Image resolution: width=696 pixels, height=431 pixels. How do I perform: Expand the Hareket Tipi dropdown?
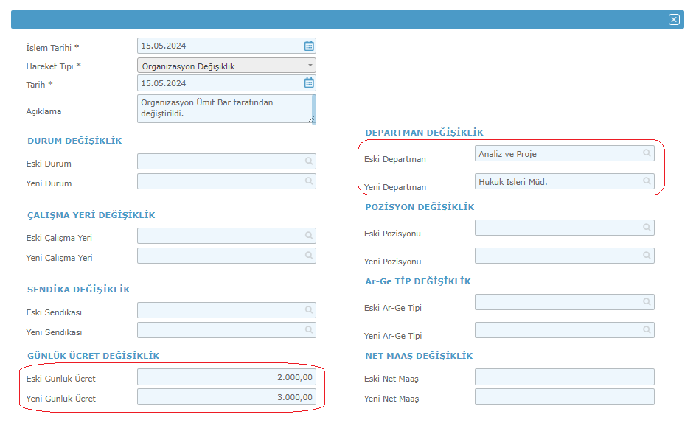coord(226,66)
